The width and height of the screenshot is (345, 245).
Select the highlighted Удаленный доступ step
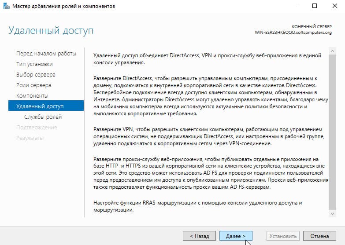46,106
